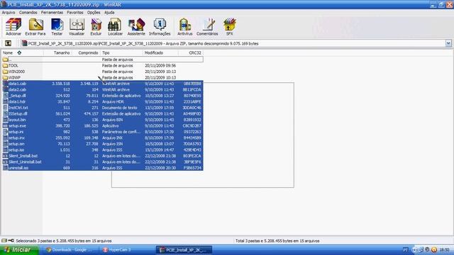Select the layout.bin file row
454x255 pixels.
pos(103,120)
